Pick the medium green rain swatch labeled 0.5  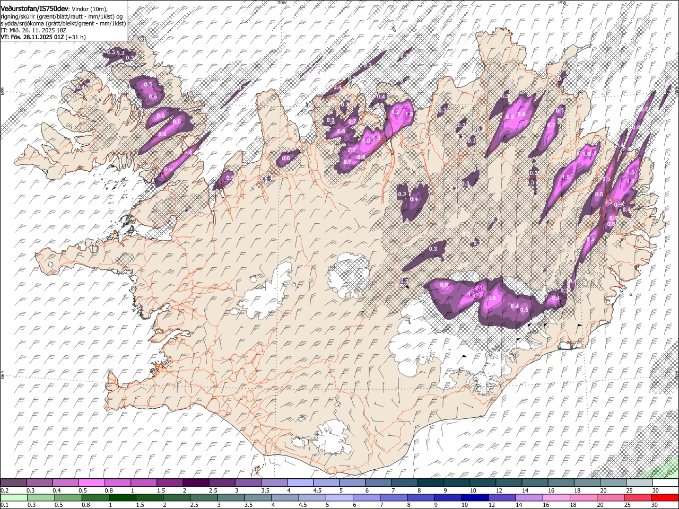(x=68, y=497)
